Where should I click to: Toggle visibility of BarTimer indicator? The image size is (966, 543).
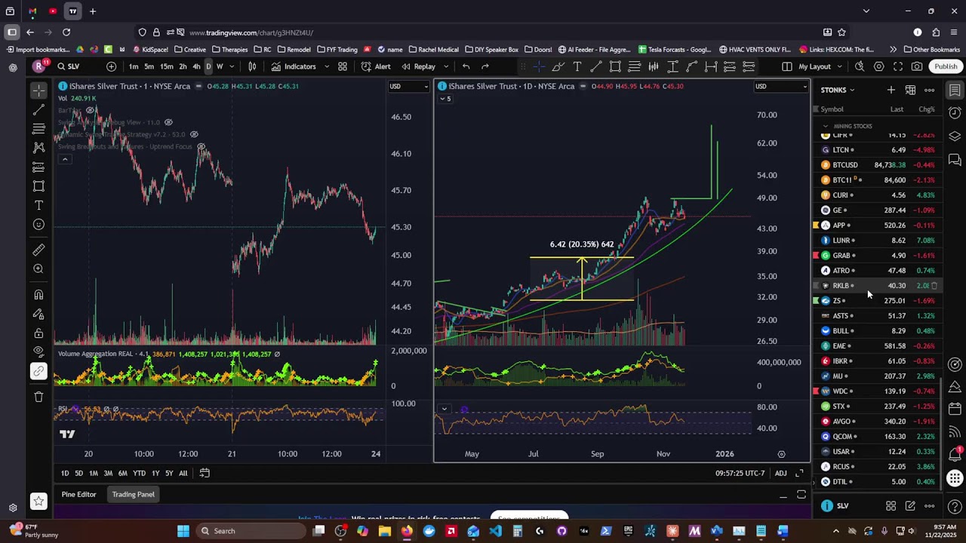pos(90,110)
